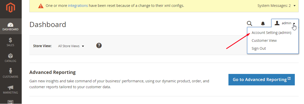Click the Dashboard page title
This screenshot has height=104, width=304.
point(48,24)
